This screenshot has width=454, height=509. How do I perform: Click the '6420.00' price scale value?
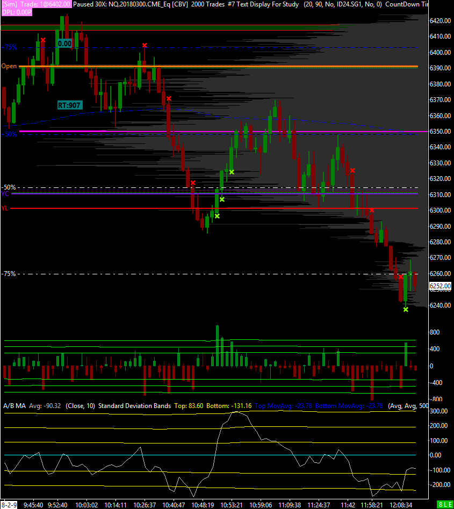(440, 21)
